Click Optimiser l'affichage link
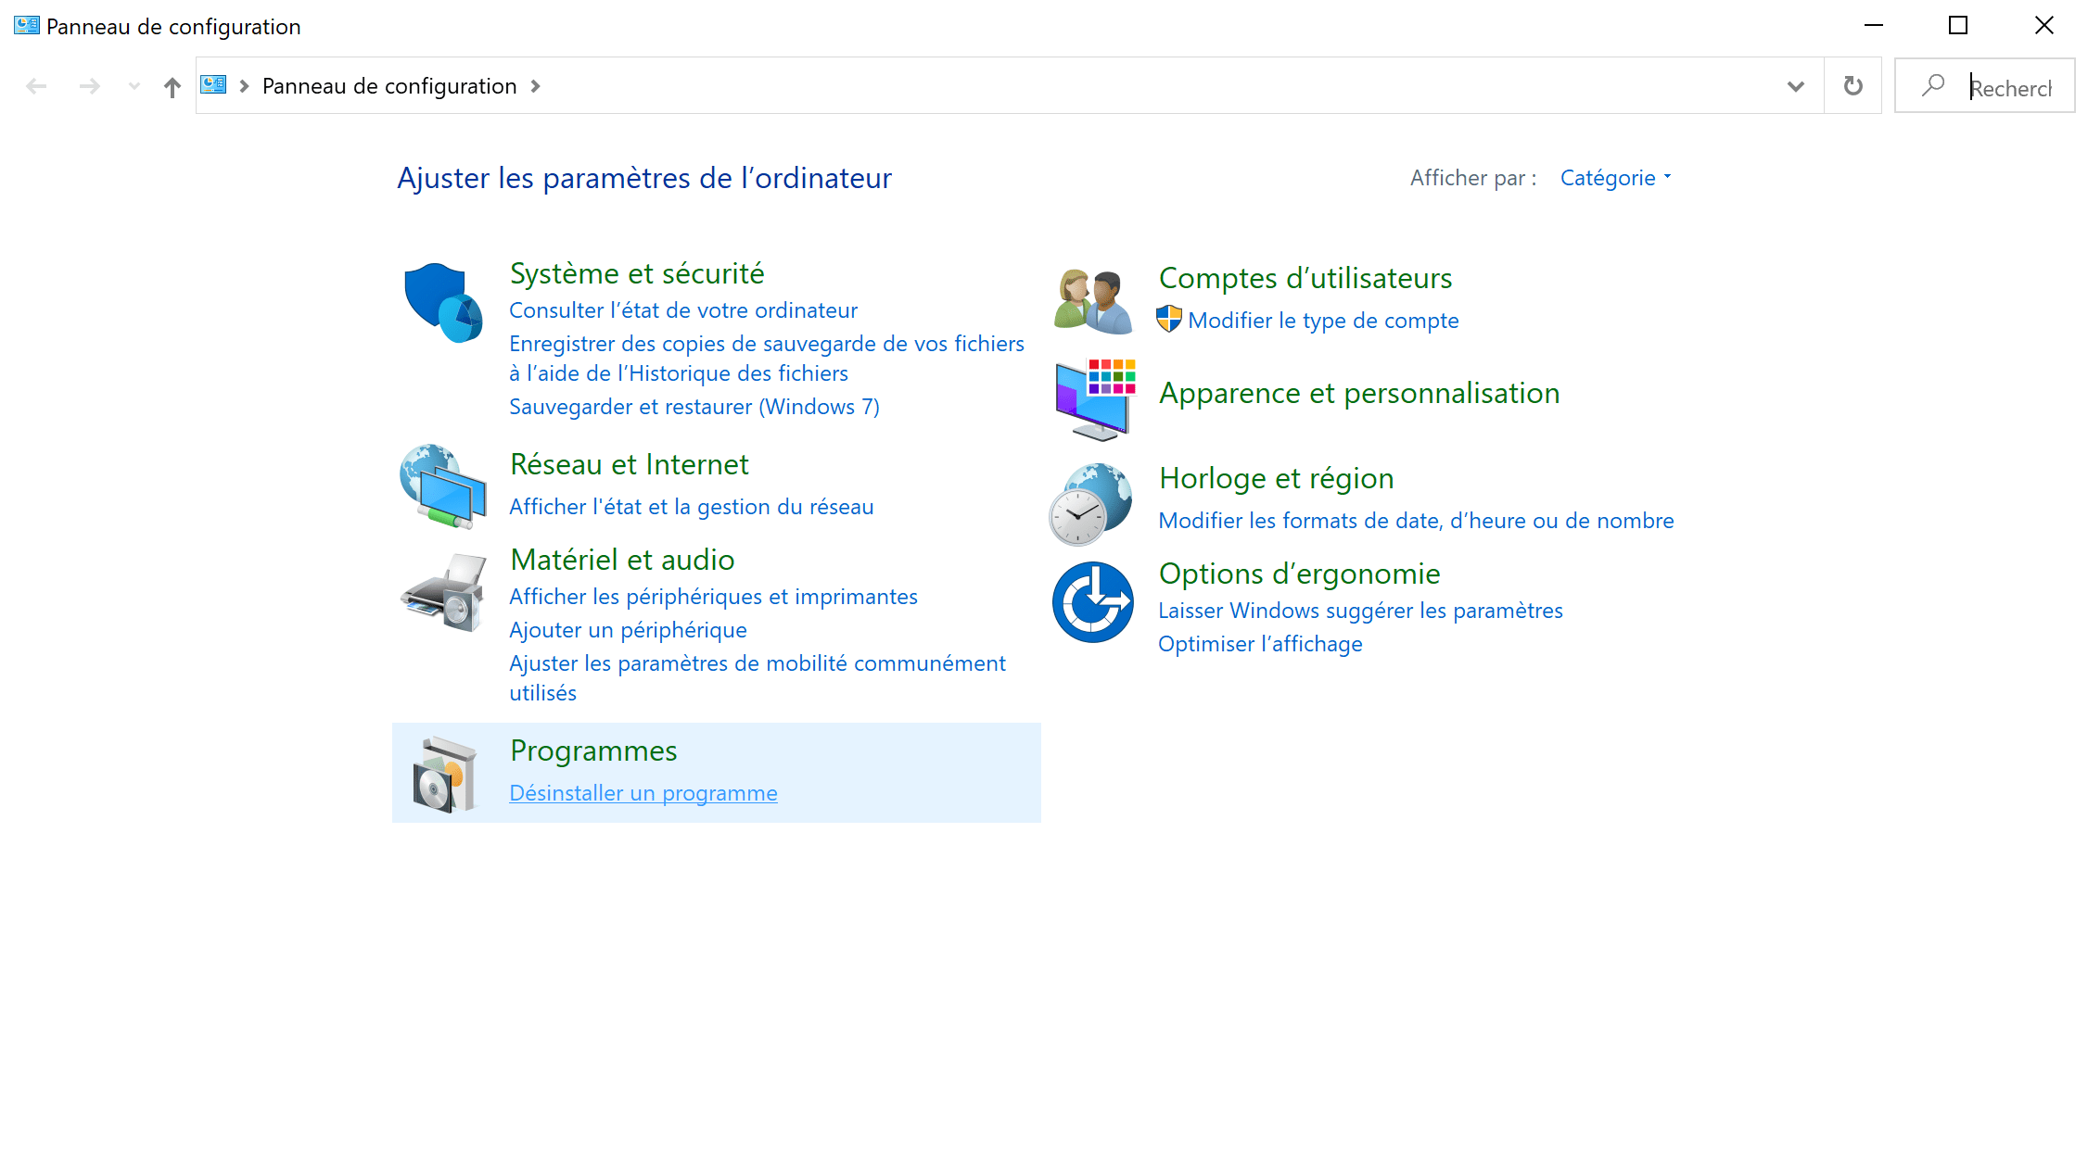This screenshot has height=1173, width=2088. click(x=1260, y=644)
